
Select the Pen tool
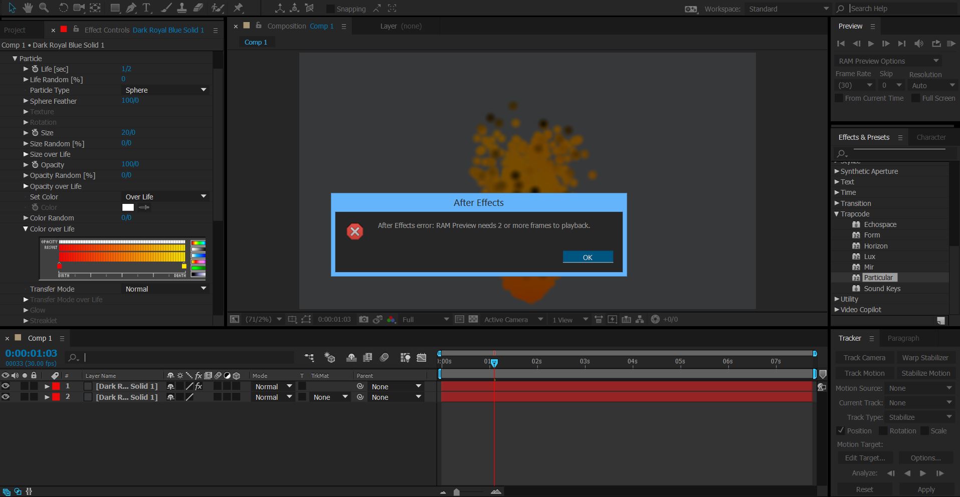(x=131, y=8)
